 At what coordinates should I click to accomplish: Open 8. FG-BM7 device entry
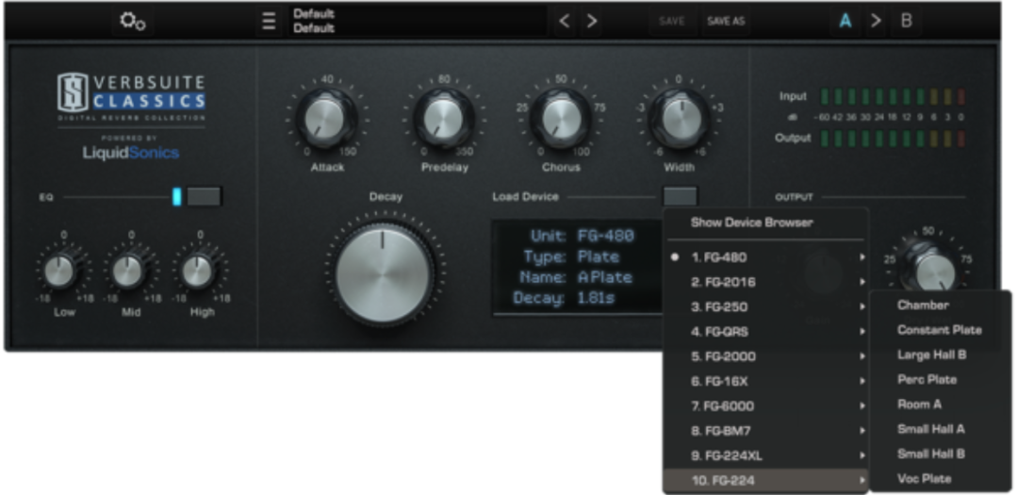click(764, 431)
